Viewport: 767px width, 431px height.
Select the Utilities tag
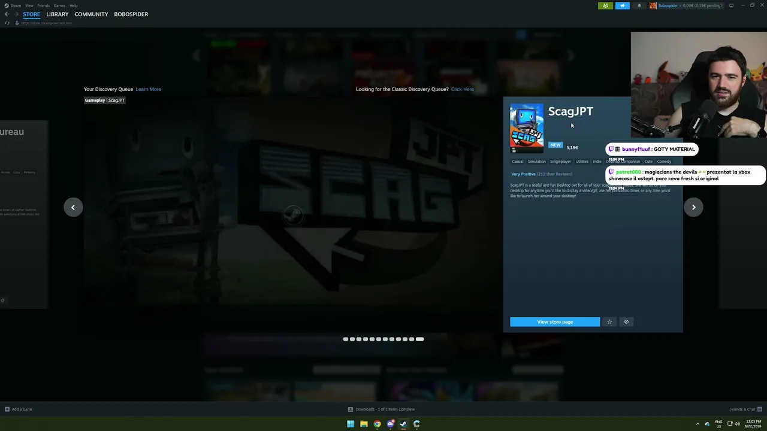click(x=582, y=162)
